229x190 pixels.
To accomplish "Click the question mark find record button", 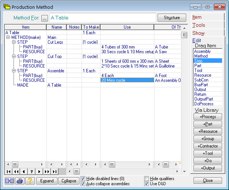I will click(x=31, y=171).
